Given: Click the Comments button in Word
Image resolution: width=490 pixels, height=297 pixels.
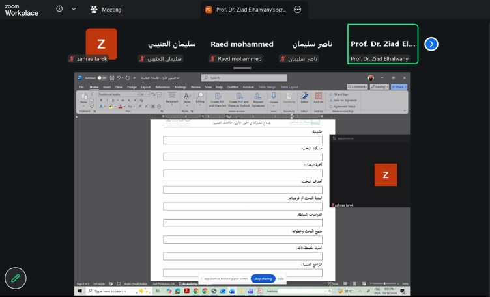Looking at the screenshot, I should coord(357,87).
